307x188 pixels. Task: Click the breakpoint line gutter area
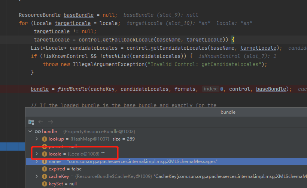coord(9,89)
